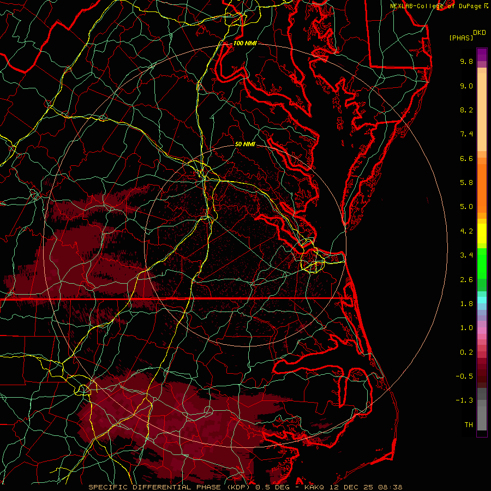Select the 0.2 scale value

coord(466,352)
